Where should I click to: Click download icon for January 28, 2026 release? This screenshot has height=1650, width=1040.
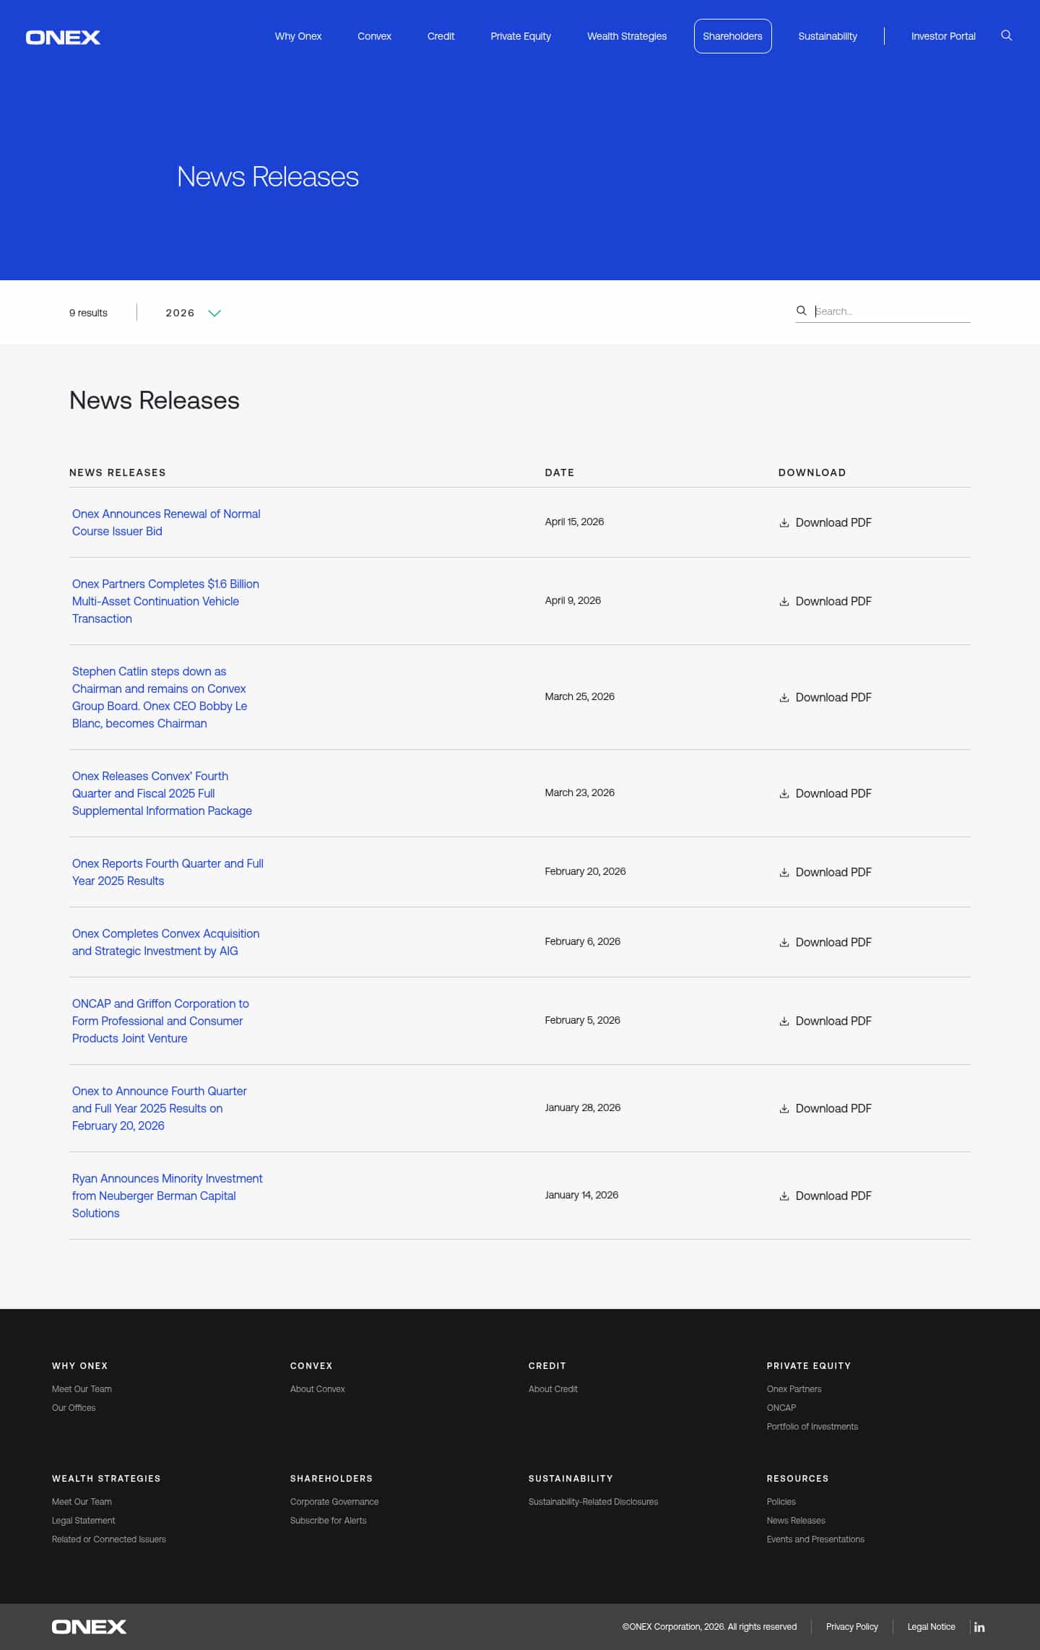point(784,1109)
